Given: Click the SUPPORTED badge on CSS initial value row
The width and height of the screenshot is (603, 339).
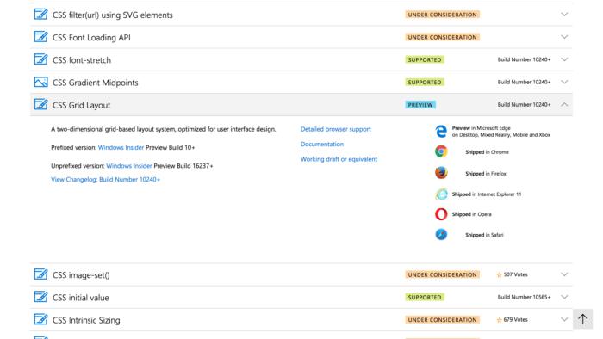Looking at the screenshot, I should coord(425,297).
